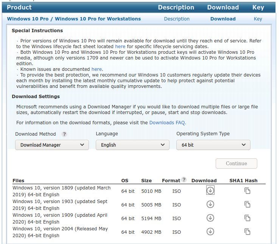The width and height of the screenshot is (280, 244).
Task: Click the SHA1 Hash column header
Action: (243, 181)
